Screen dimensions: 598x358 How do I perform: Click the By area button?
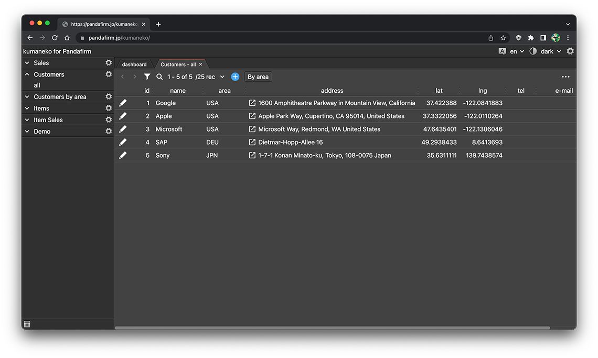click(x=258, y=77)
